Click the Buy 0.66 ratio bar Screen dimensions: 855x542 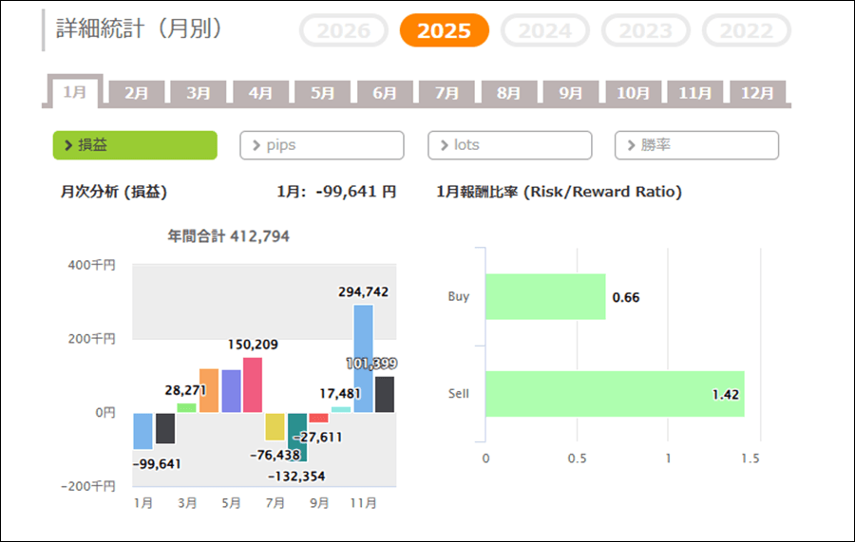545,297
